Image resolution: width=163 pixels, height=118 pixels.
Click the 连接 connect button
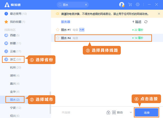146,112
